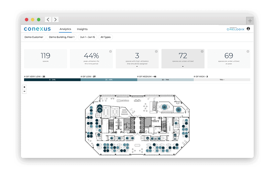
Task: Open the Demo Building, Floor 1 filter
Action: [62, 37]
